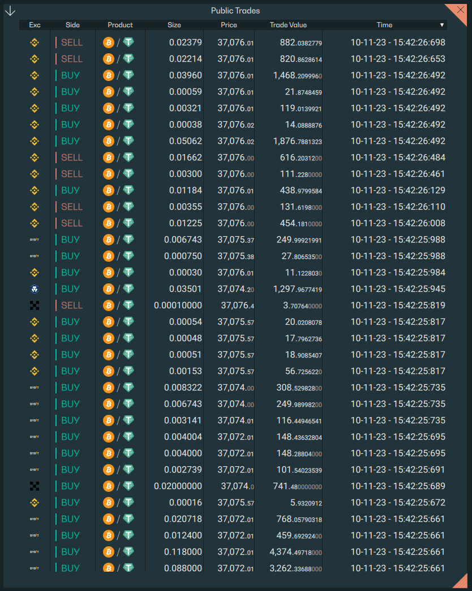This screenshot has height=591, width=472.
Task: Click timestamp 10-11-23 - 15:42:26:129
Action: tap(398, 190)
